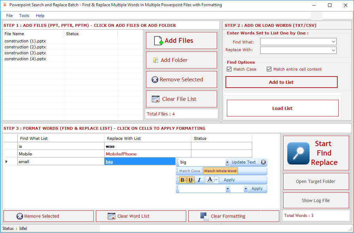Toggle Underline formatting button

[x=191, y=180]
